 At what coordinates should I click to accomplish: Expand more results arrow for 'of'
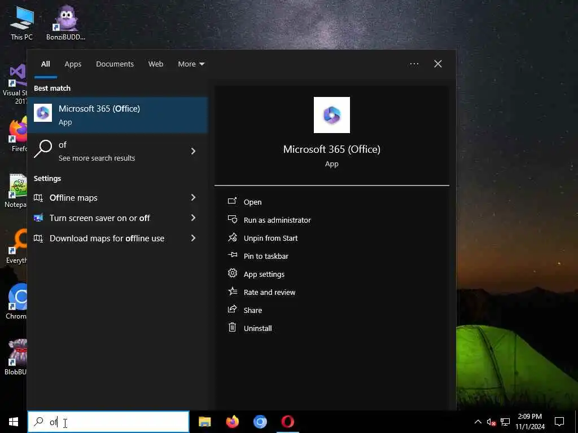[x=193, y=151]
